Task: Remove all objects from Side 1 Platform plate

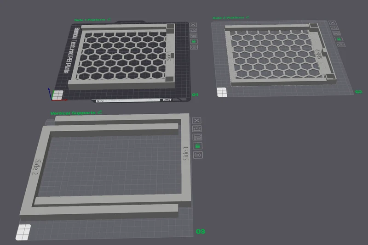Action: click(193, 25)
